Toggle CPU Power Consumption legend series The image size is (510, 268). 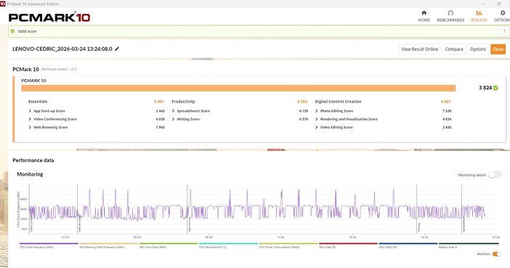(x=288, y=245)
